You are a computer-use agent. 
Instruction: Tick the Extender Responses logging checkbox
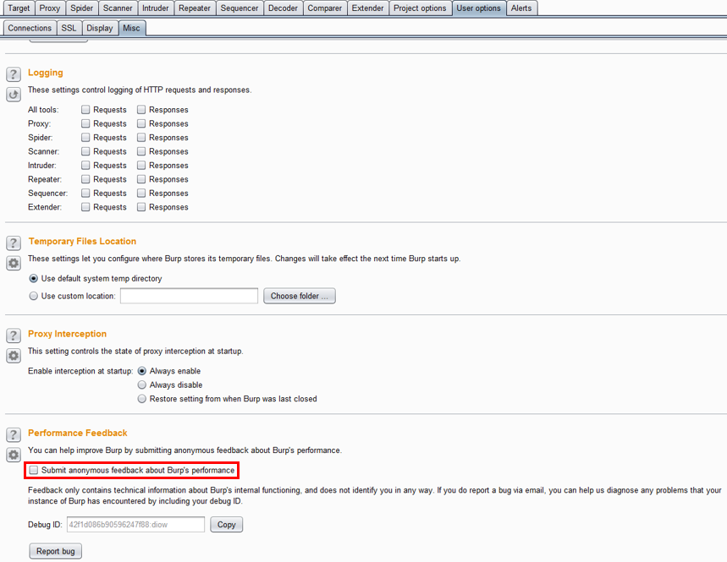141,207
